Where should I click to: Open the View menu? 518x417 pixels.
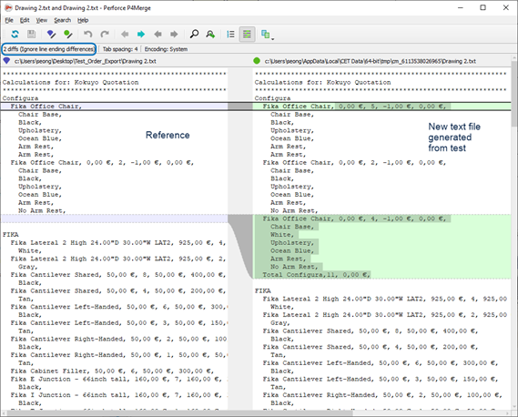coord(42,20)
